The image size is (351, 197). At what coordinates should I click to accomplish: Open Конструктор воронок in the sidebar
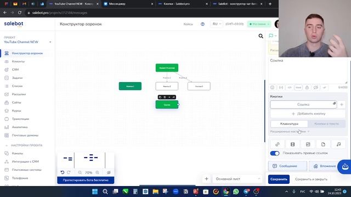pos(27,53)
